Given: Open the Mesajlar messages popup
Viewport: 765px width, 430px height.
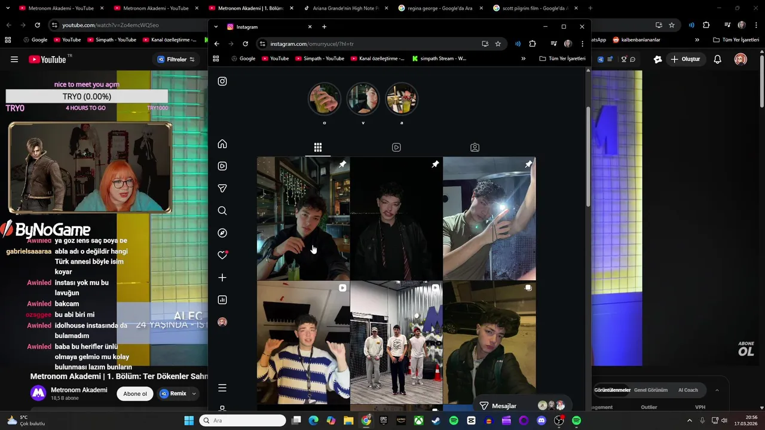Looking at the screenshot, I should 522,406.
